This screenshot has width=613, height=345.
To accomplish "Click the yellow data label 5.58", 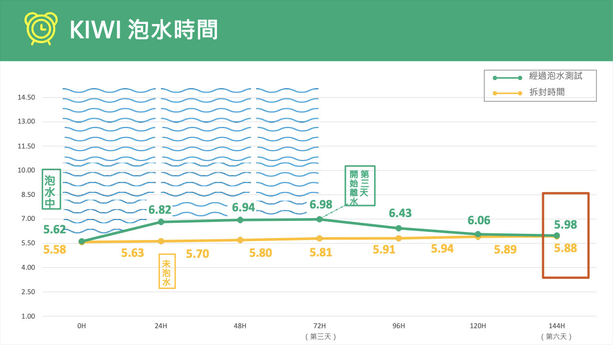I will [55, 249].
